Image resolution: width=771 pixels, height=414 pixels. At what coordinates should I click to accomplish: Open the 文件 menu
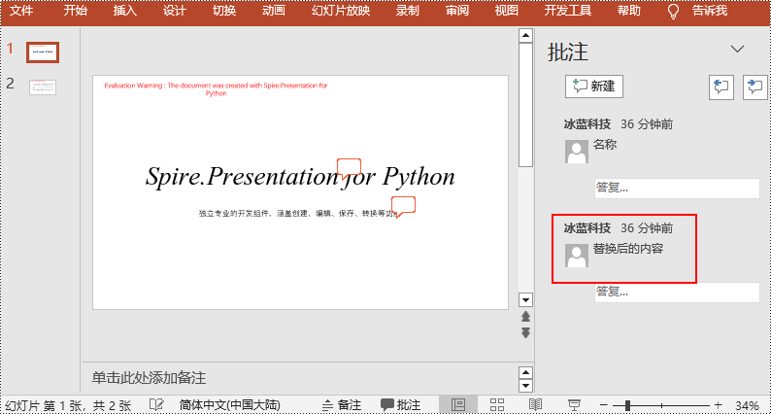(21, 11)
